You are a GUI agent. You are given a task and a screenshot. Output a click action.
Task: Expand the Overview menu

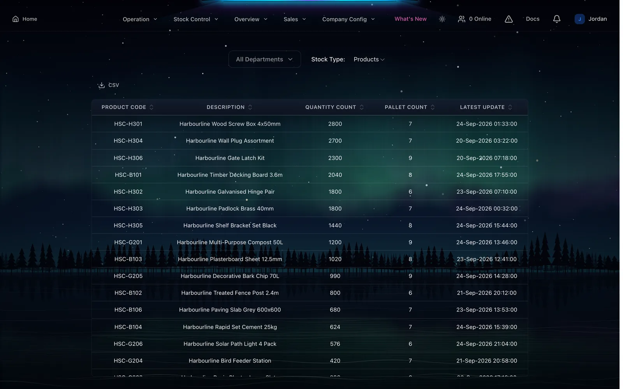coord(251,19)
